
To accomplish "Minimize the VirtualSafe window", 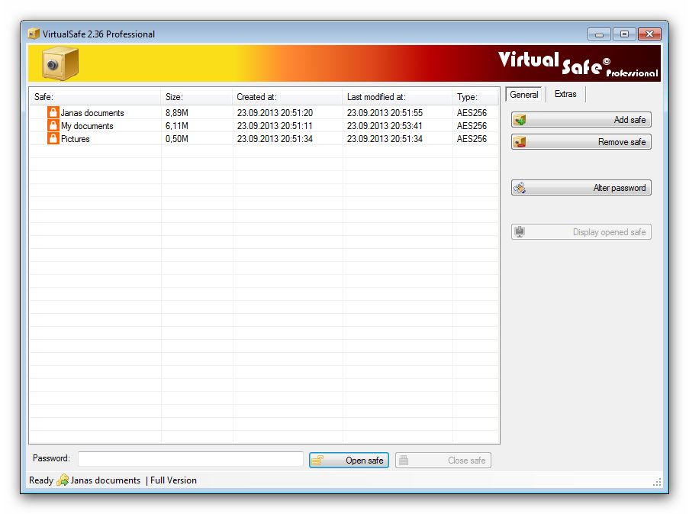I will pos(599,34).
